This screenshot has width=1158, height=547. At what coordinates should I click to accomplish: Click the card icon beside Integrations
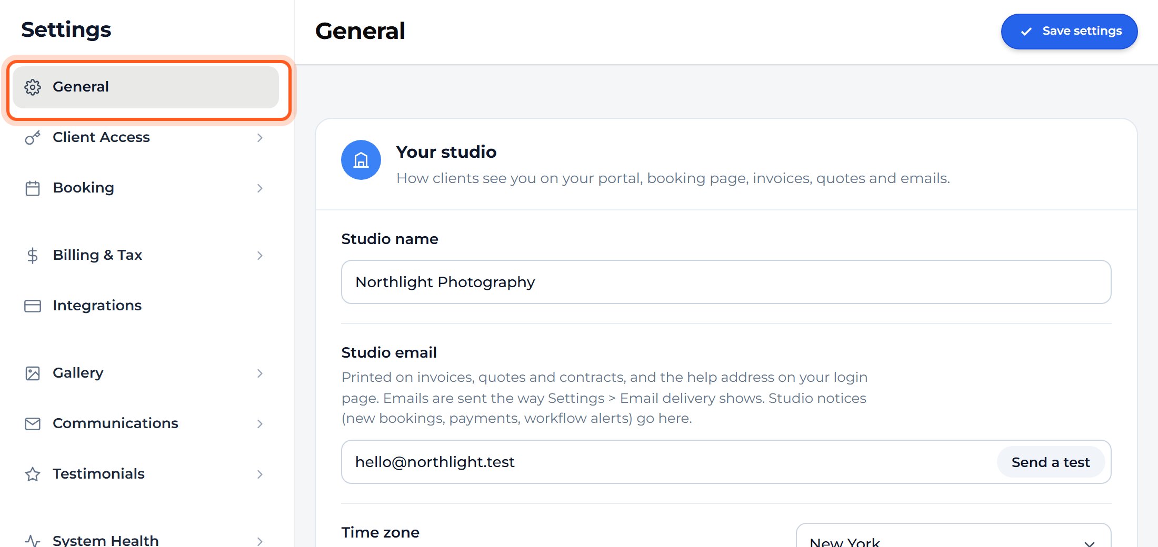click(33, 306)
